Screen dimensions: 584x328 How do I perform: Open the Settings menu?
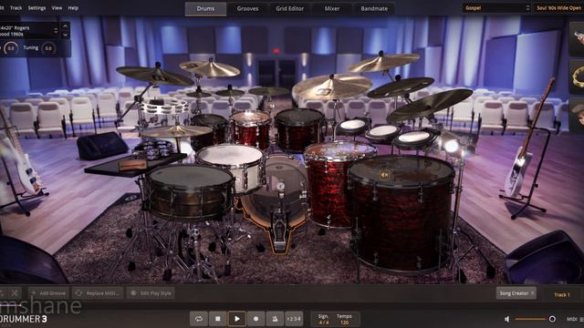coord(36,8)
